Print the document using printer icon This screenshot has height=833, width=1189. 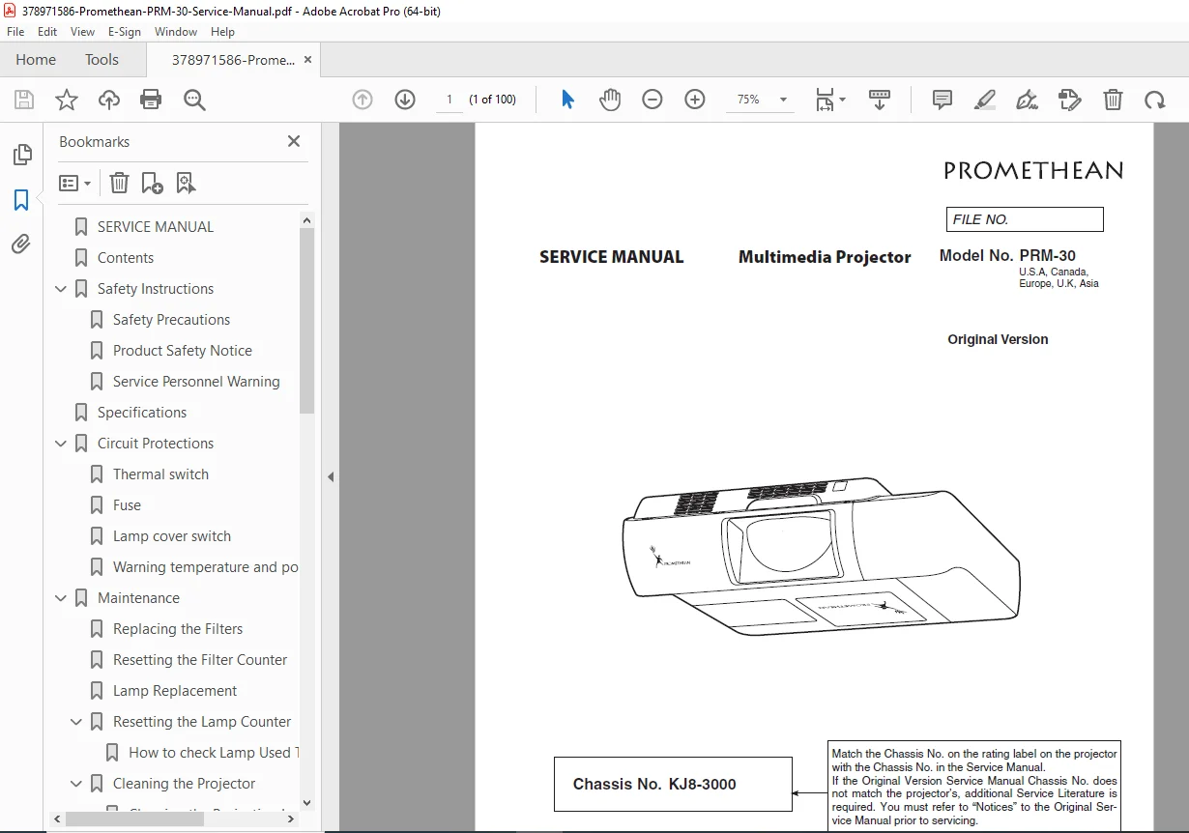(151, 100)
